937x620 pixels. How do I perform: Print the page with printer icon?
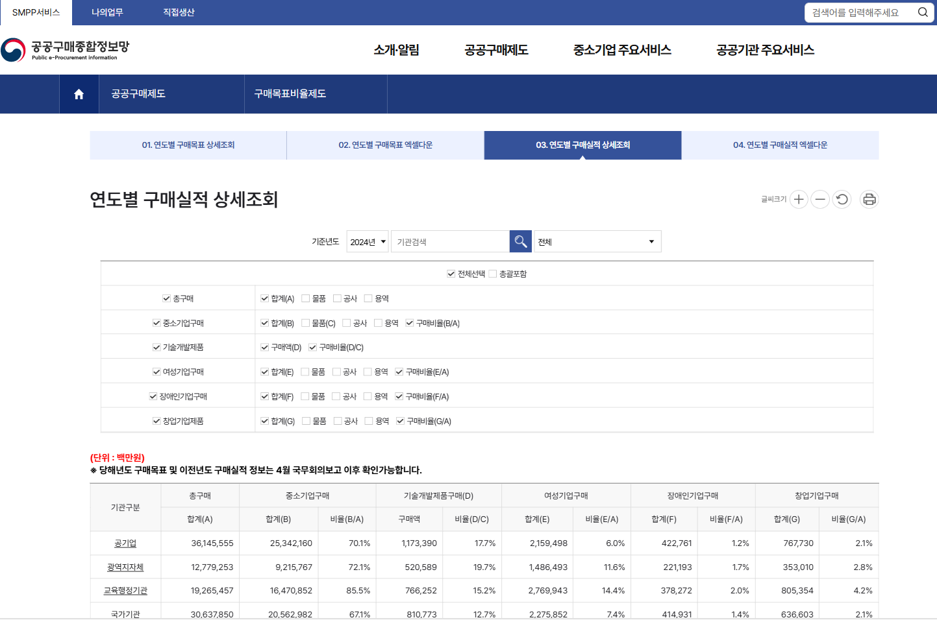click(869, 199)
